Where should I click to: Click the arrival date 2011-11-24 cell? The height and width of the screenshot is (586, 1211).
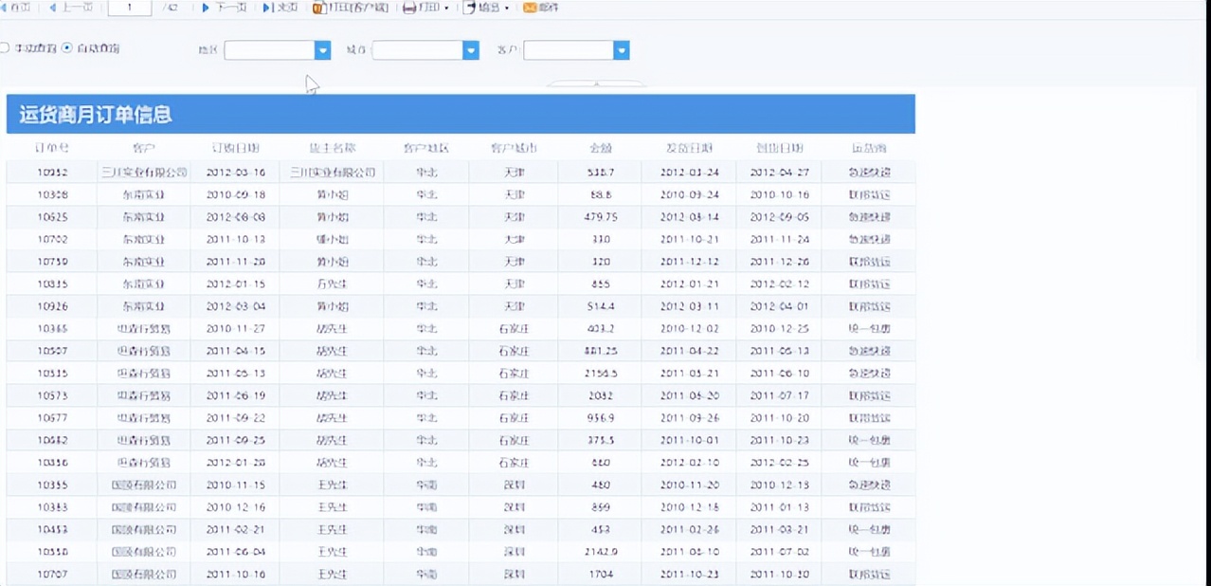(x=779, y=240)
